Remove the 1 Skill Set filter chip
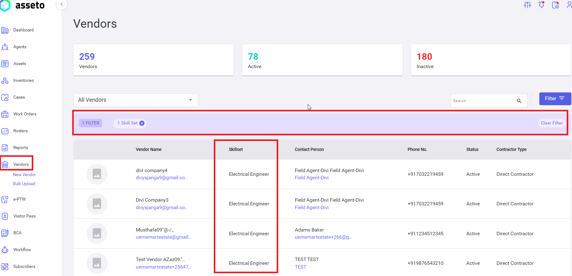The height and width of the screenshot is (276, 572). point(142,123)
